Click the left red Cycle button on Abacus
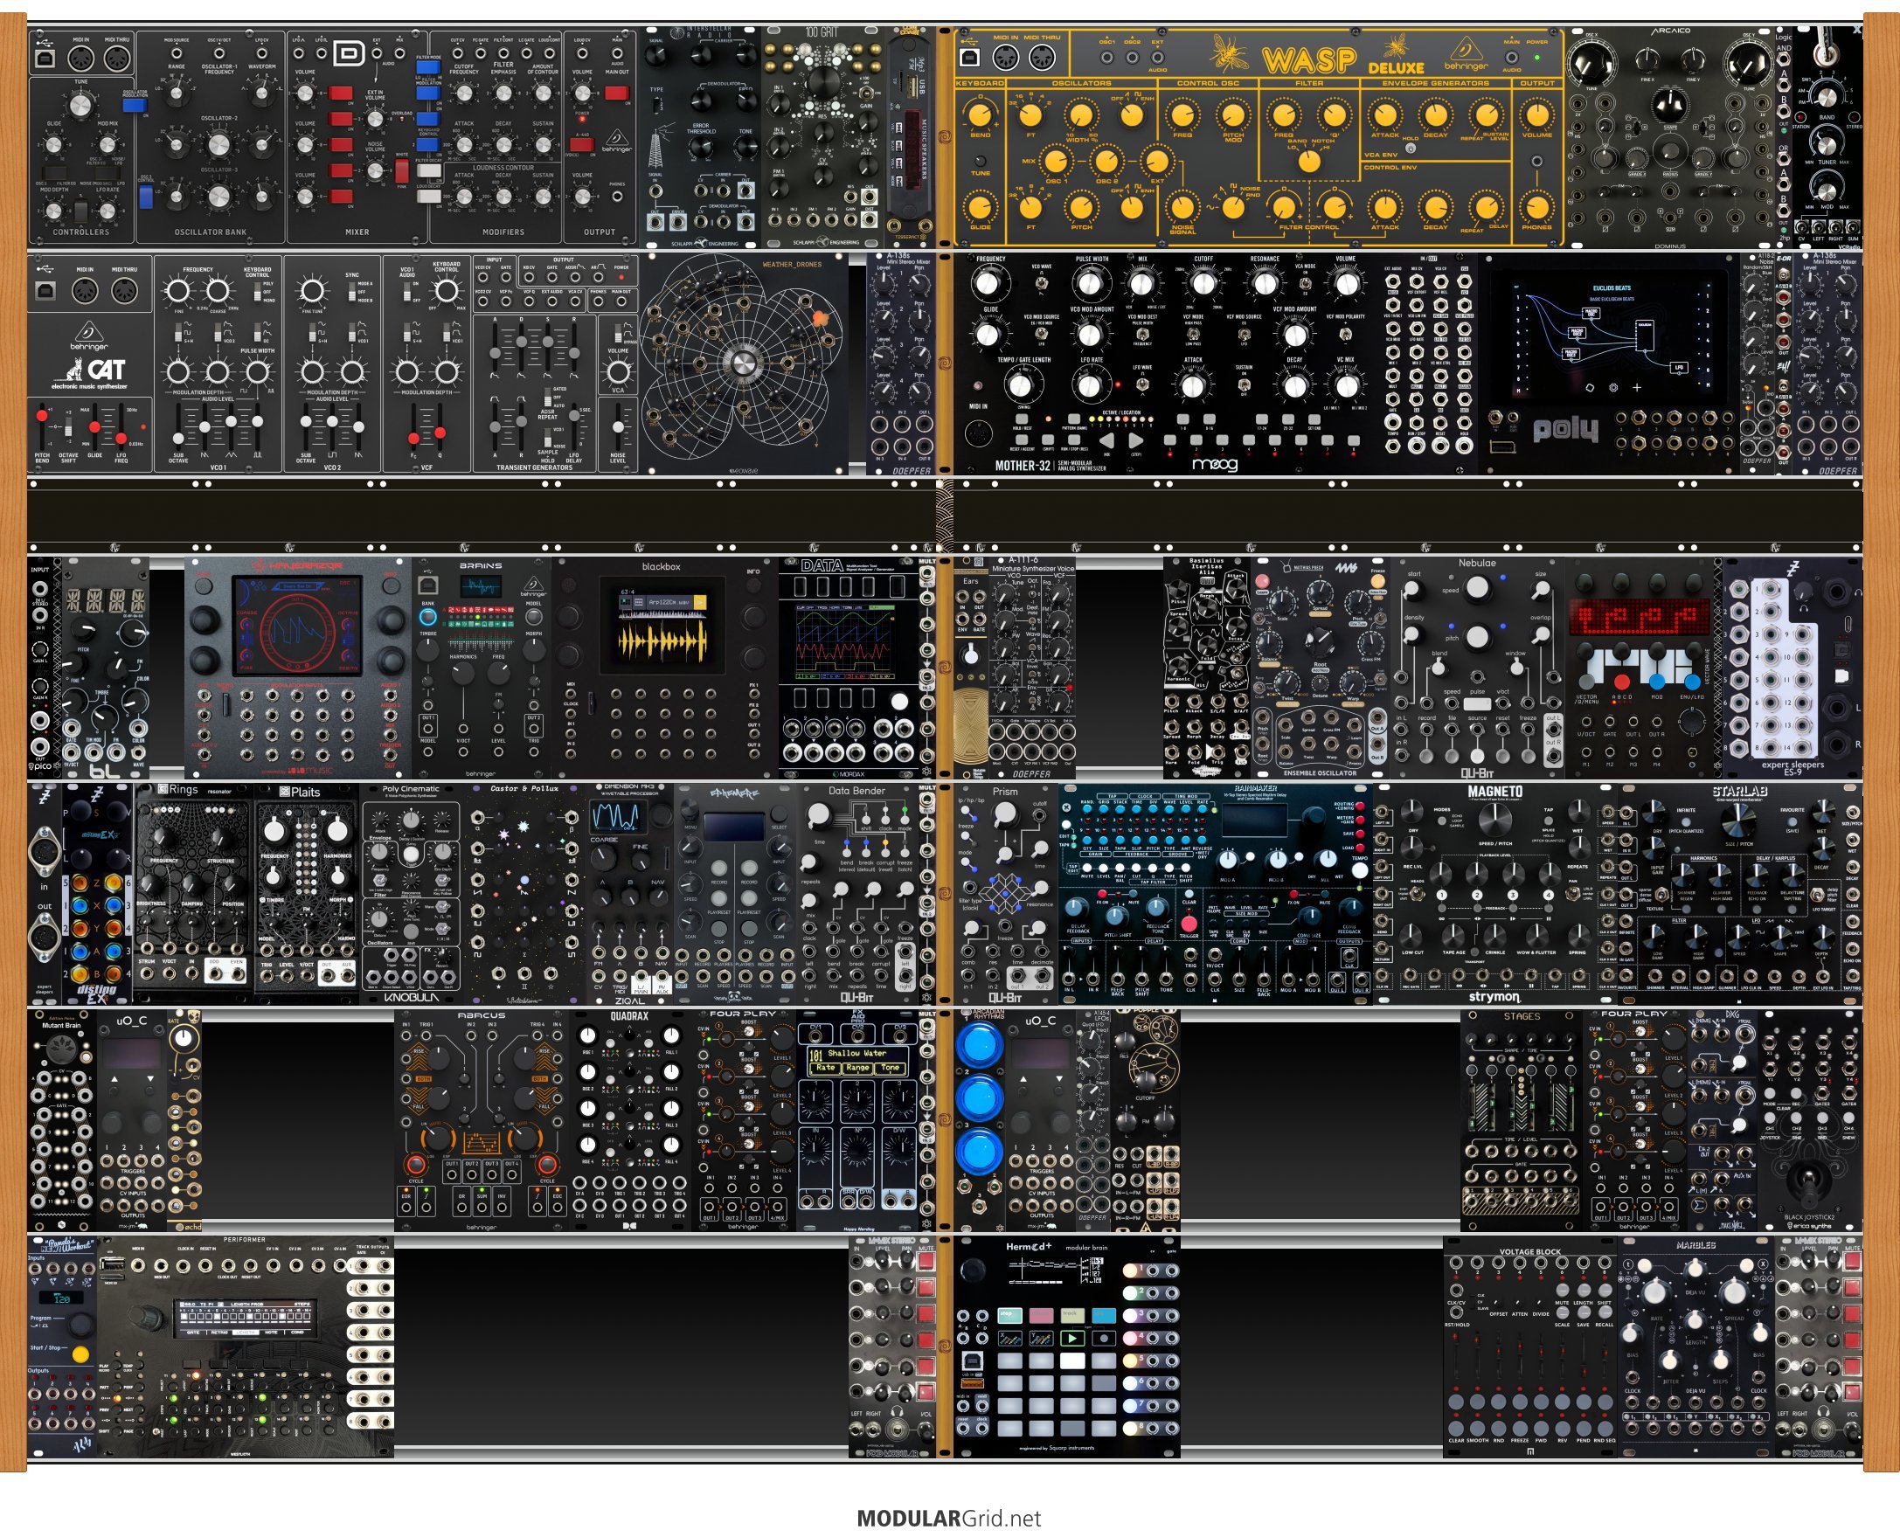Image resolution: width=1900 pixels, height=1537 pixels. tap(415, 1163)
